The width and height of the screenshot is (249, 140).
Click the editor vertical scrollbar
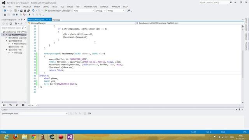point(242,65)
